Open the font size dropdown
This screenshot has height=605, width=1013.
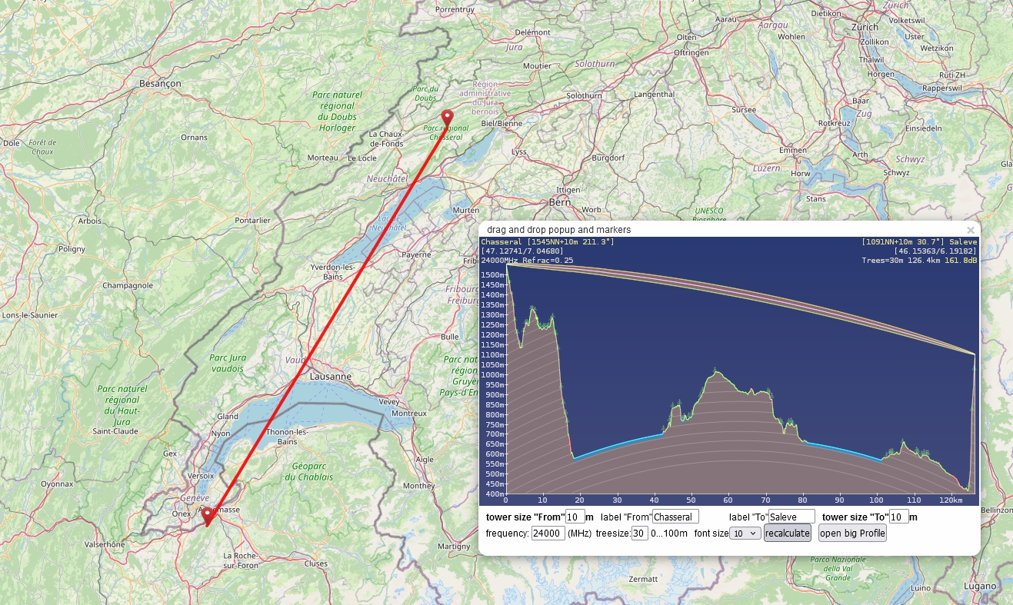pos(745,534)
